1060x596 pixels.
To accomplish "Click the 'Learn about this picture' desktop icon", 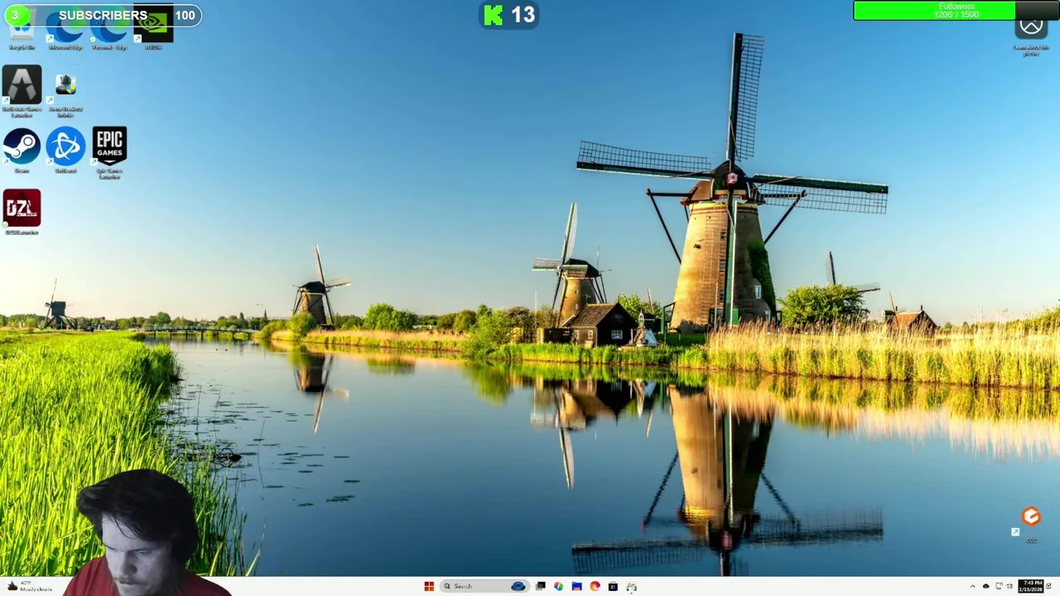I will click(1031, 35).
